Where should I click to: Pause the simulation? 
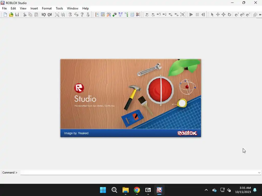[197, 15]
